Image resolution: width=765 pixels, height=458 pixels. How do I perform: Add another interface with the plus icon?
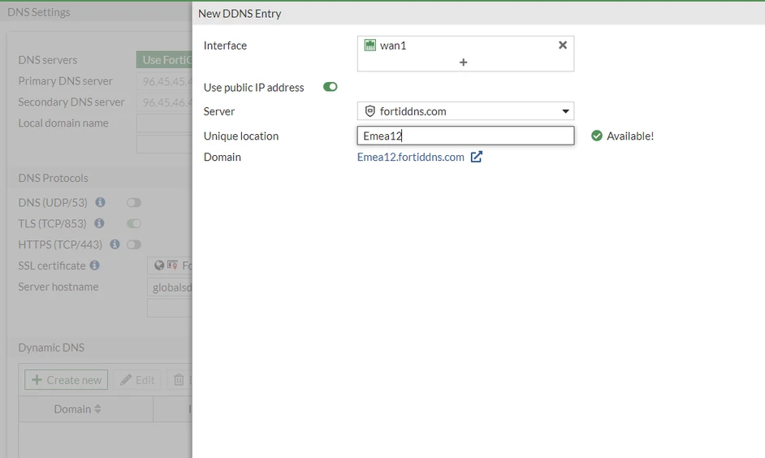[x=464, y=63]
